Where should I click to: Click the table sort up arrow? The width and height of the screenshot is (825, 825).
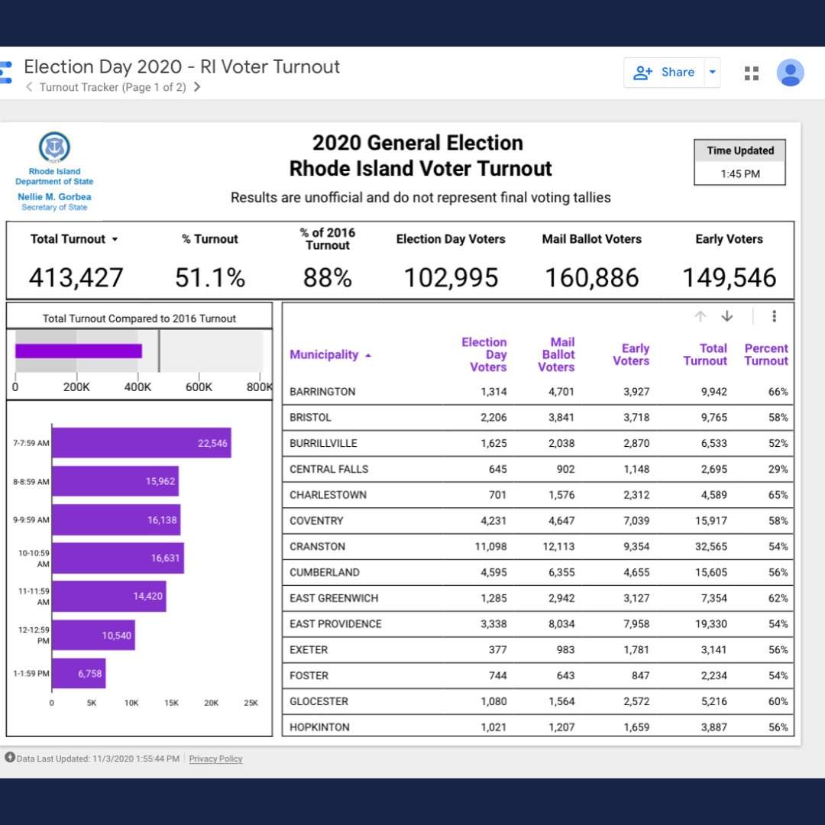click(700, 316)
